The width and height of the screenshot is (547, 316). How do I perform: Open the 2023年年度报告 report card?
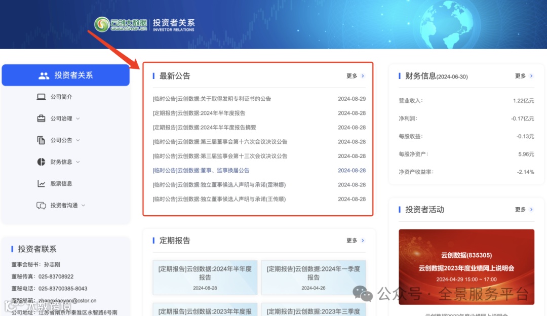coord(205,310)
